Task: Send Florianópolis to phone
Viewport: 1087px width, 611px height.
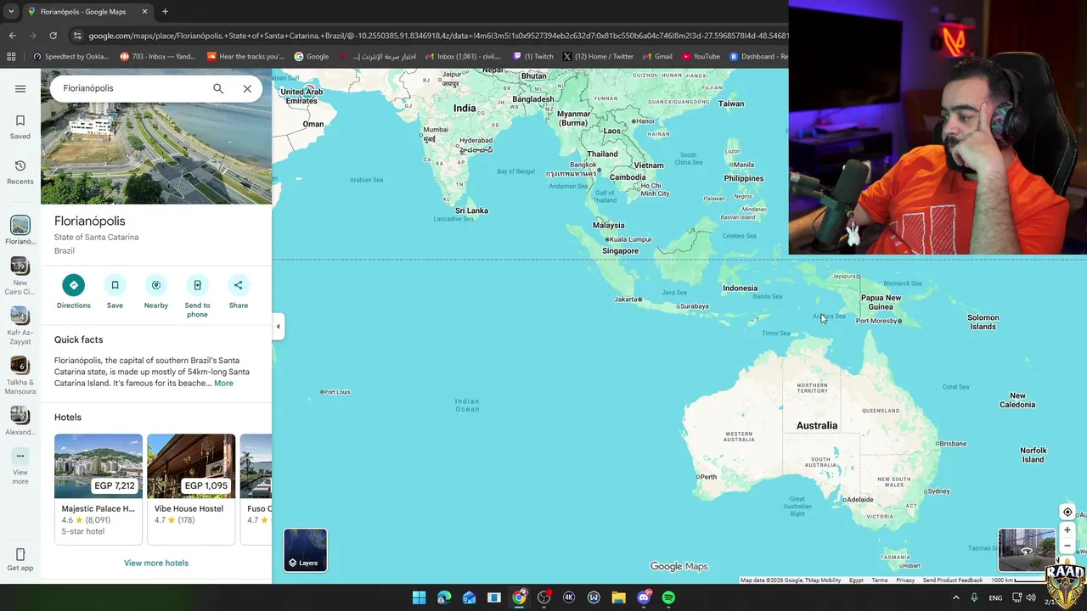Action: (x=197, y=296)
